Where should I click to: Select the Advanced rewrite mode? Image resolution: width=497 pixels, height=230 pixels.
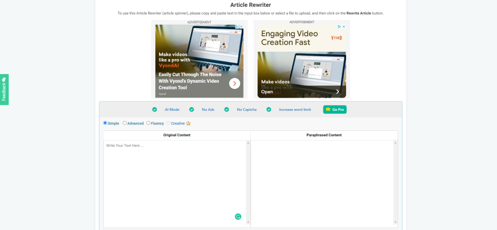[x=125, y=123]
